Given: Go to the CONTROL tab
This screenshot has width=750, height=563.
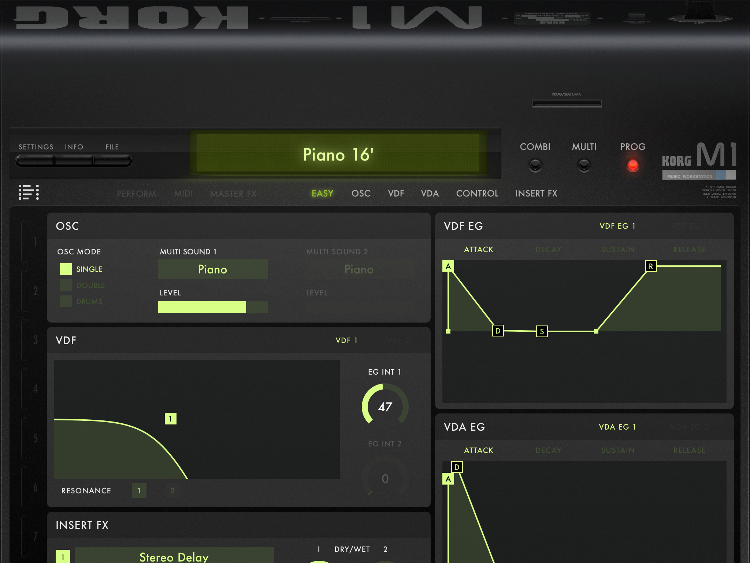Looking at the screenshot, I should pos(477,194).
